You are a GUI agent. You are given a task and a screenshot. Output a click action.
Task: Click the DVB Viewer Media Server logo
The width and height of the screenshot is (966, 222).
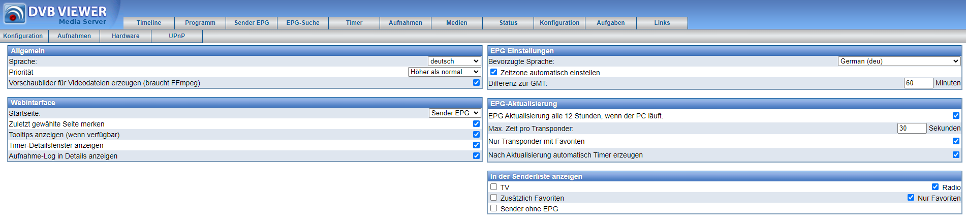point(55,14)
